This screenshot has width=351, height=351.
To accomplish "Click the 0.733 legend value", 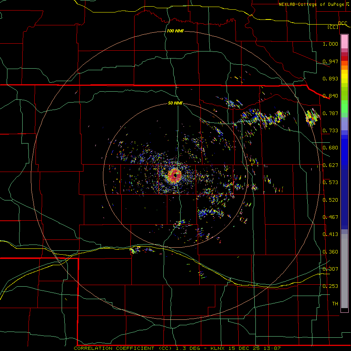I will point(330,131).
